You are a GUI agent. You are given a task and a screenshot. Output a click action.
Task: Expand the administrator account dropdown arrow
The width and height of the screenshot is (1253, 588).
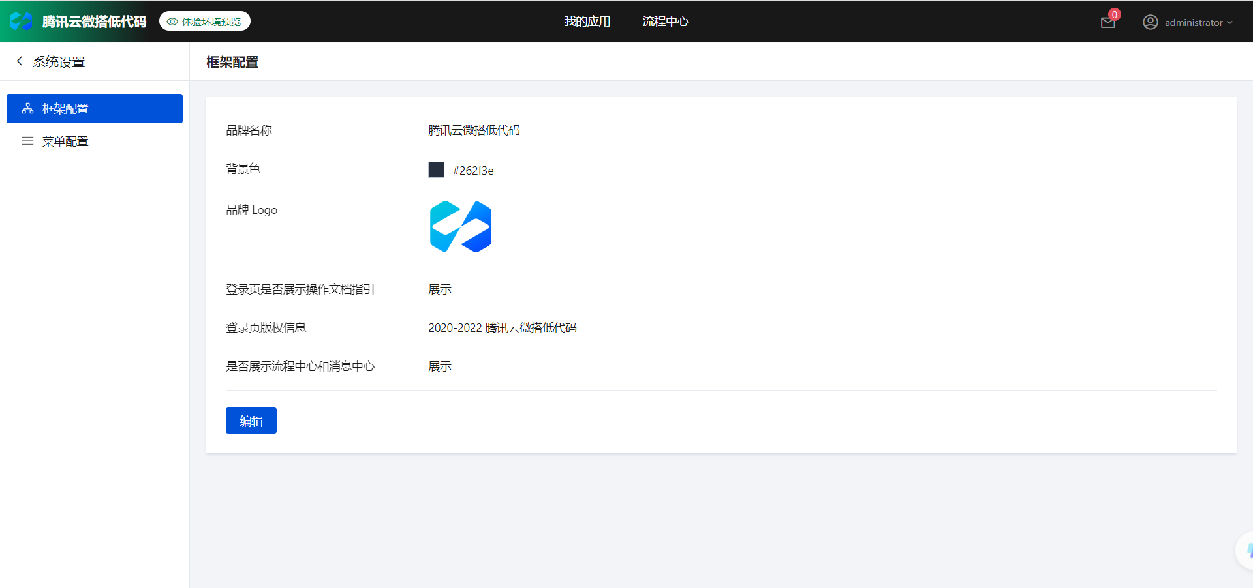click(1230, 23)
